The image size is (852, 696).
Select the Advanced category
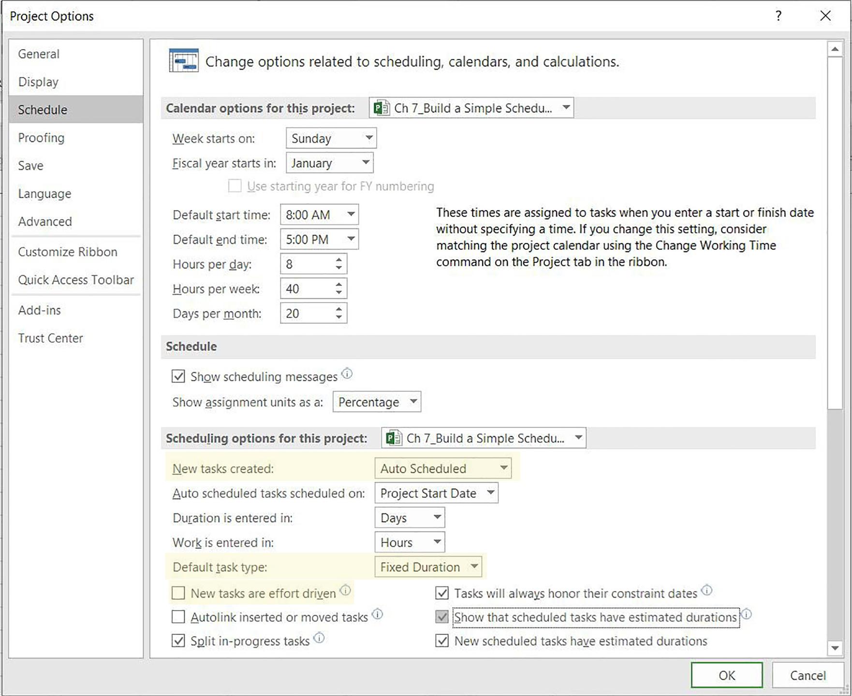(x=76, y=221)
